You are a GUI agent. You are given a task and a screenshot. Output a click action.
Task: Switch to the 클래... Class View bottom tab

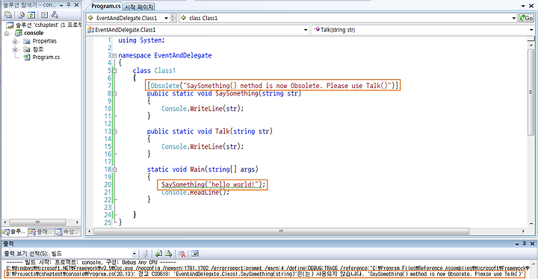click(x=40, y=232)
